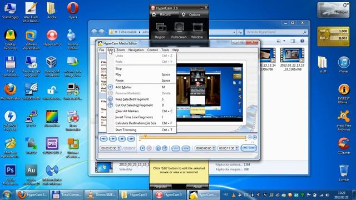
Task: Select video thumbnail 2013_03_23_13_17
Action: (292, 59)
